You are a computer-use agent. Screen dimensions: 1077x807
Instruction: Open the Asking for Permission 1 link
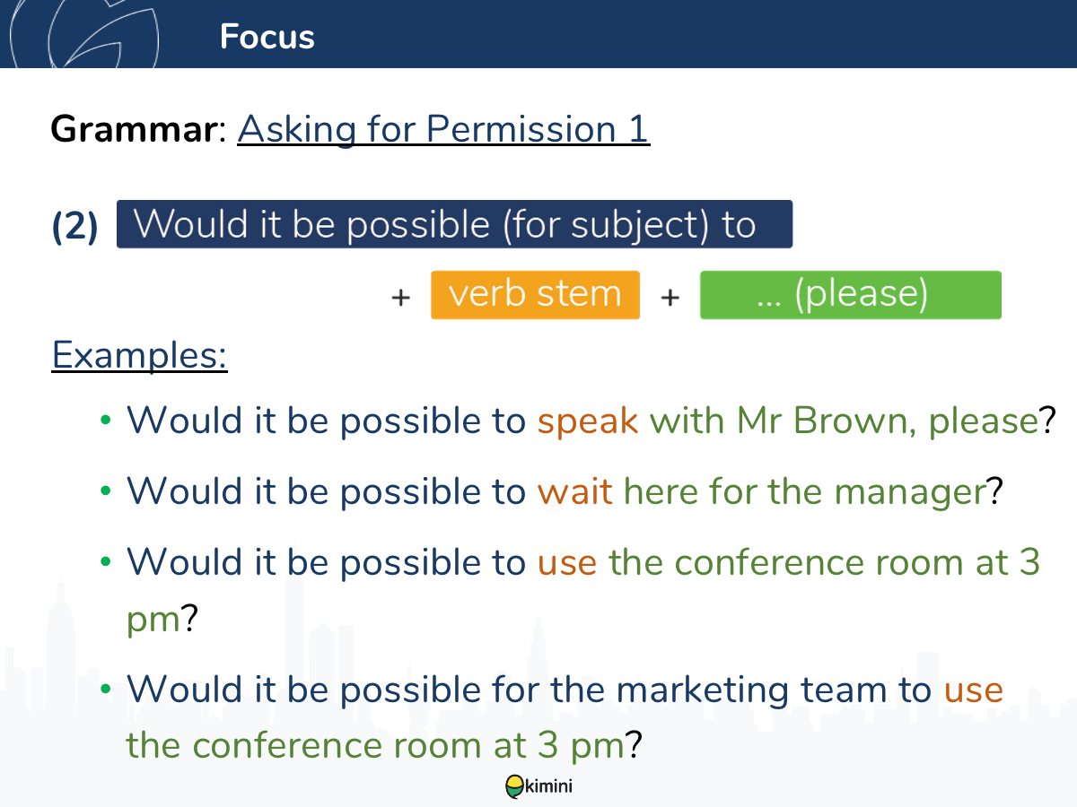(443, 129)
